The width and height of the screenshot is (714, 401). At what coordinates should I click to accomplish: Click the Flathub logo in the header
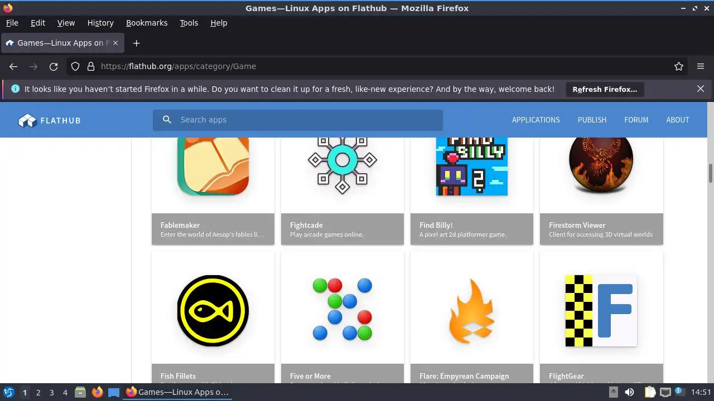(x=49, y=120)
